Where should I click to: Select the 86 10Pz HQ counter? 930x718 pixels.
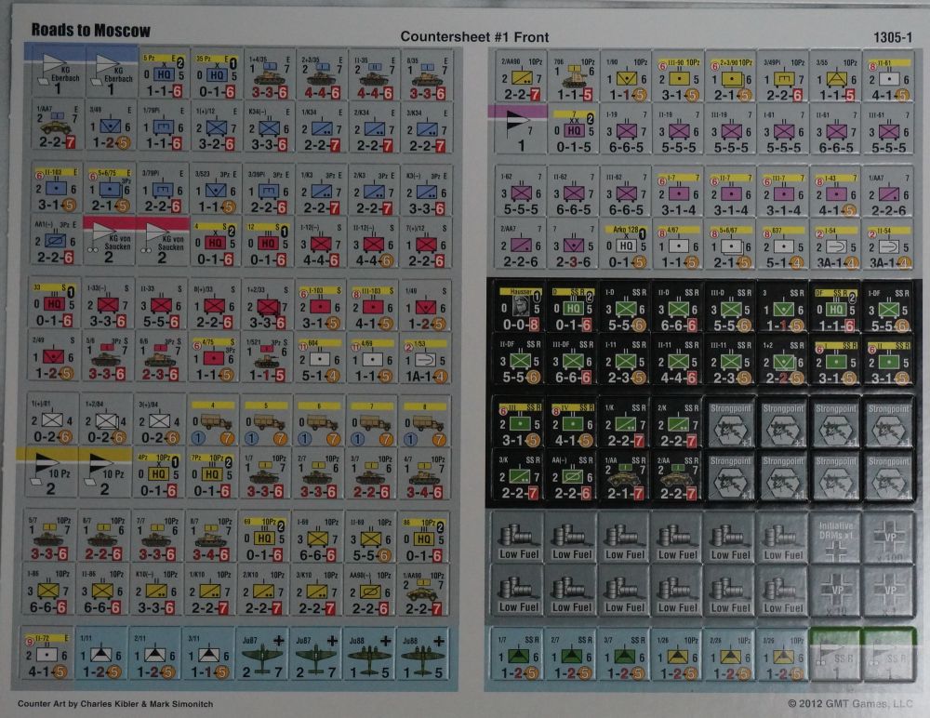[423, 538]
